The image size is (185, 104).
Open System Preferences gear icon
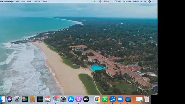click(x=63, y=99)
